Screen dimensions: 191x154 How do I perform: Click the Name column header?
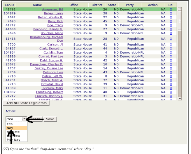tap(37, 5)
